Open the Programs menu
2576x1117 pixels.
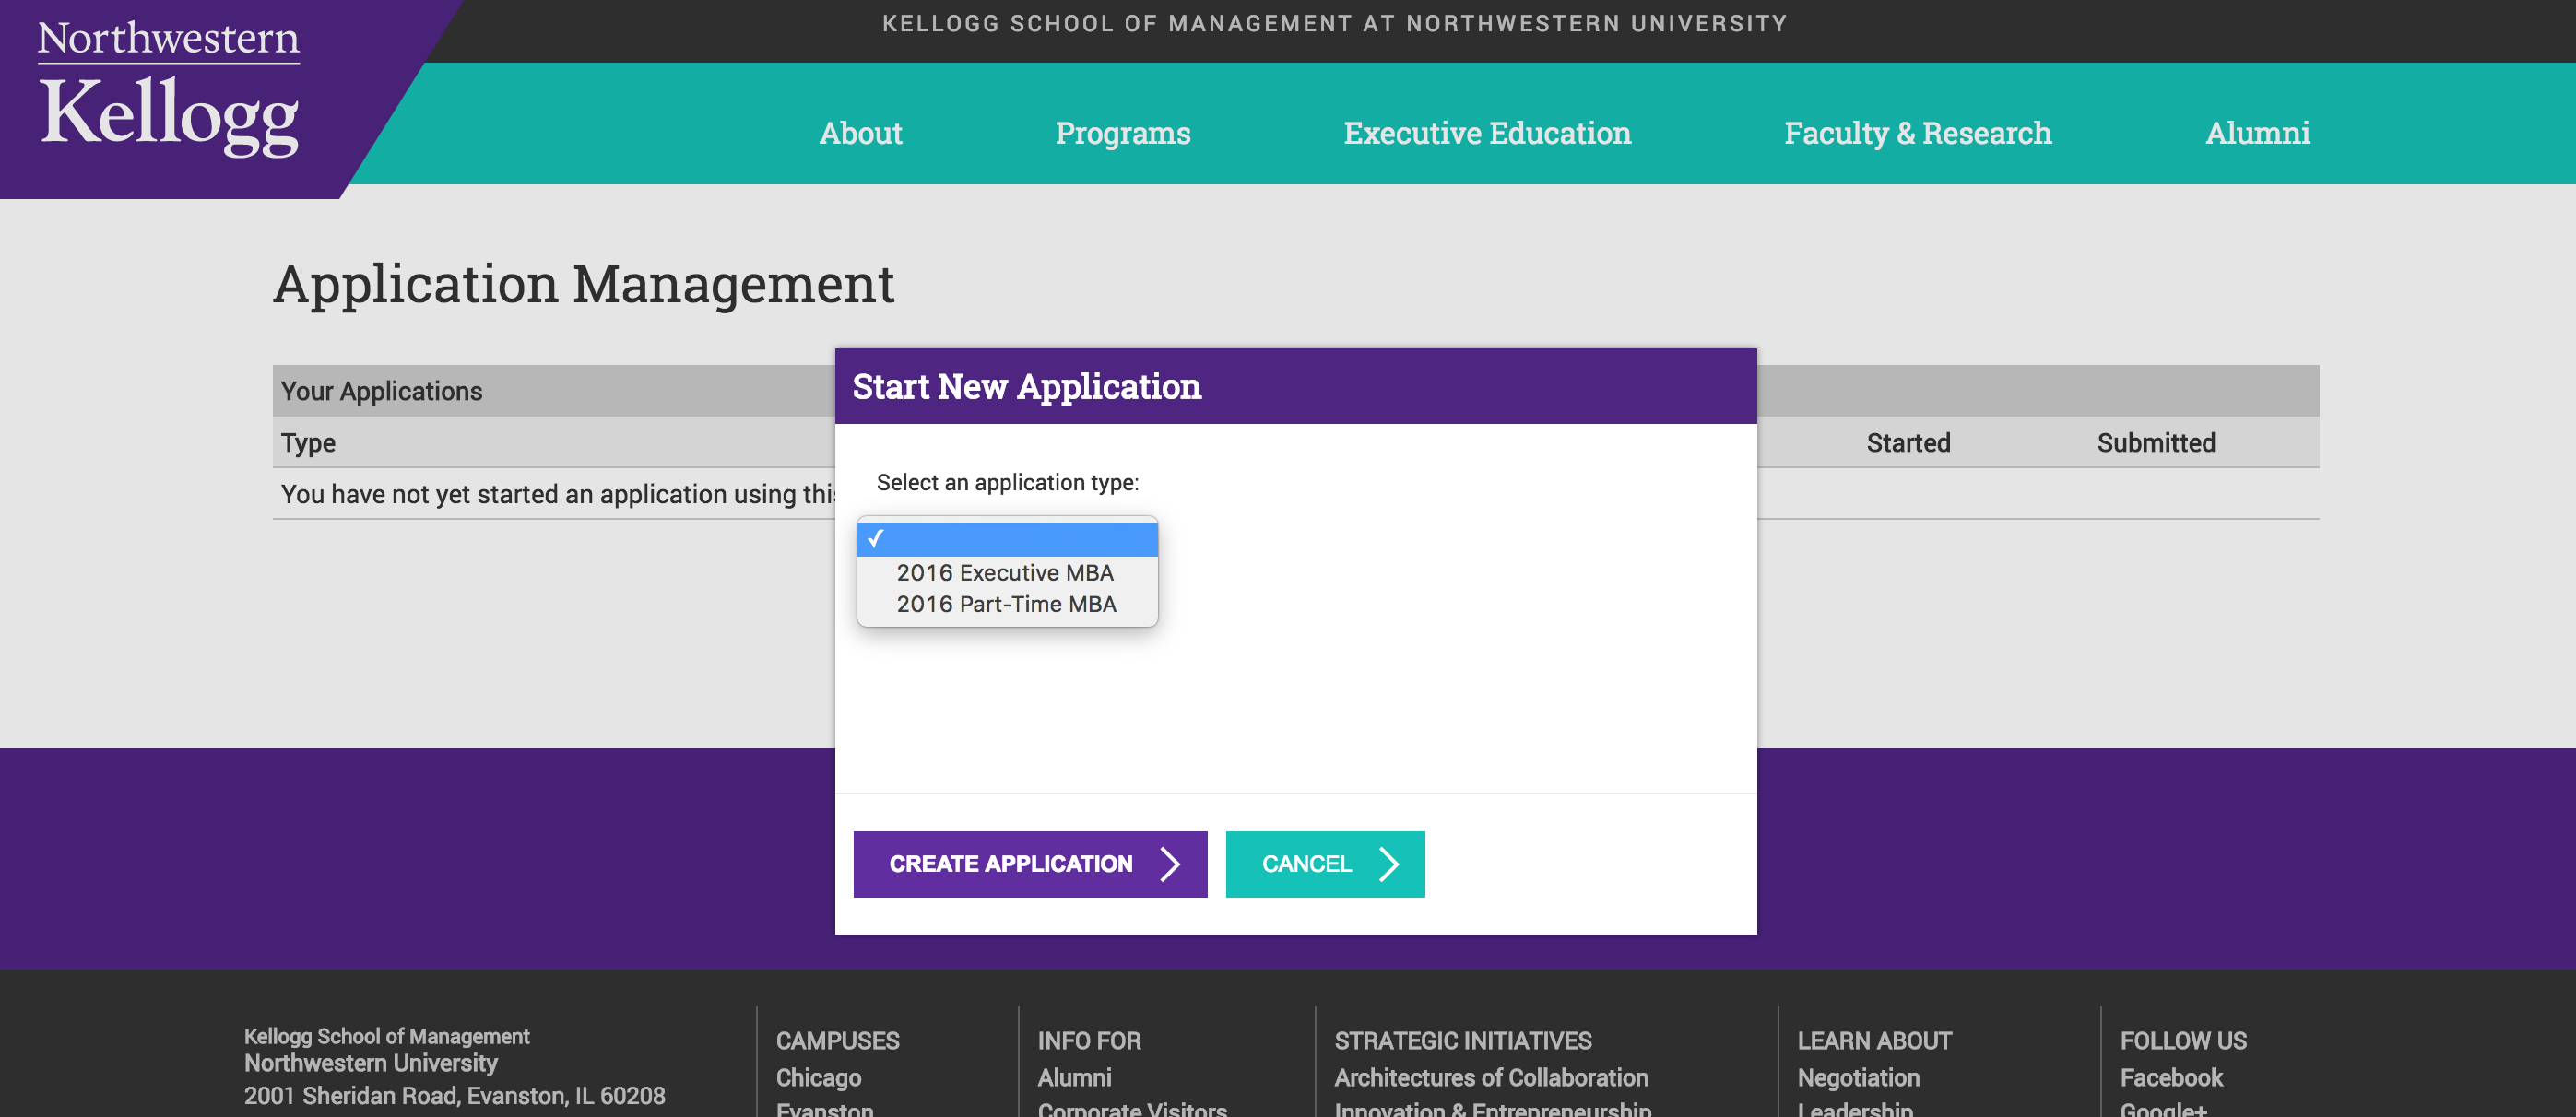(1122, 132)
